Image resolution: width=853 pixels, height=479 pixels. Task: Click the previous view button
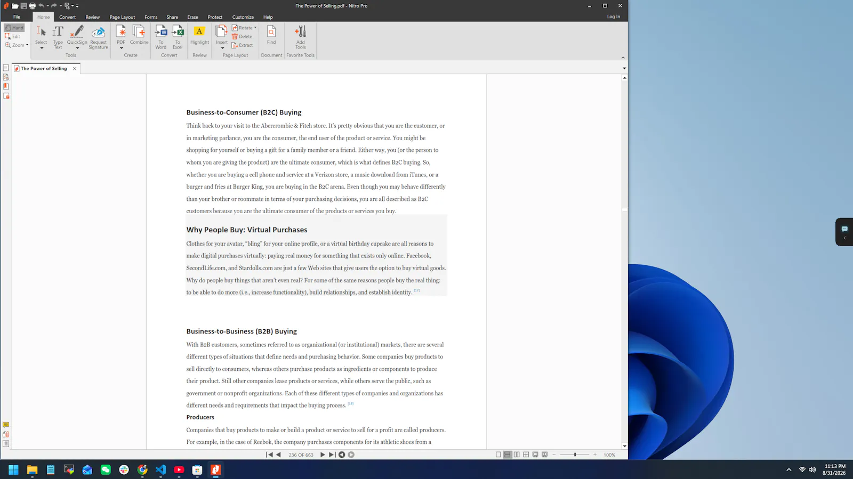click(x=342, y=454)
